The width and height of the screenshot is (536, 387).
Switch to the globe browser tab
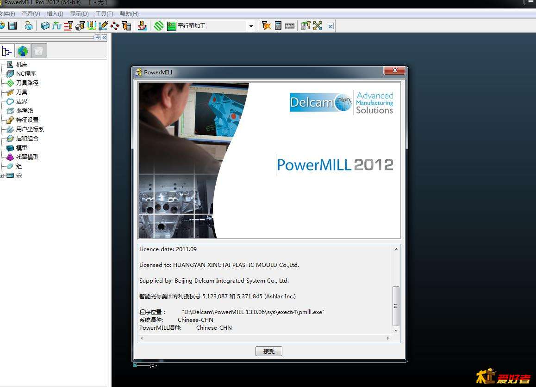(x=23, y=51)
